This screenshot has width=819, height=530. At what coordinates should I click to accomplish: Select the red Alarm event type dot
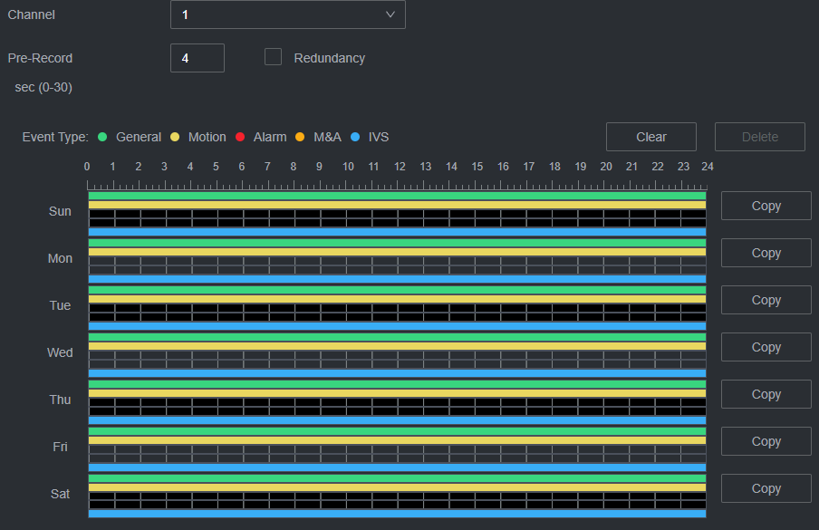click(240, 137)
